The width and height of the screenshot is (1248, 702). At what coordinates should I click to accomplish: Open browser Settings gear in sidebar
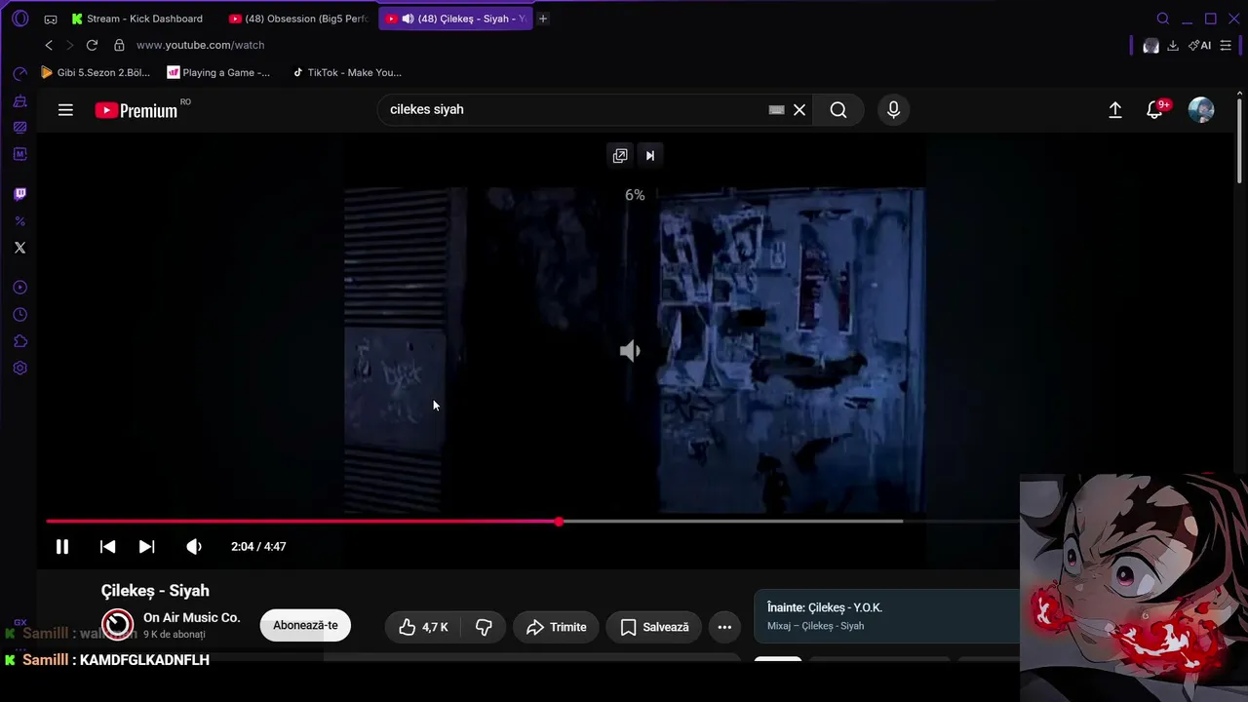pyautogui.click(x=19, y=369)
